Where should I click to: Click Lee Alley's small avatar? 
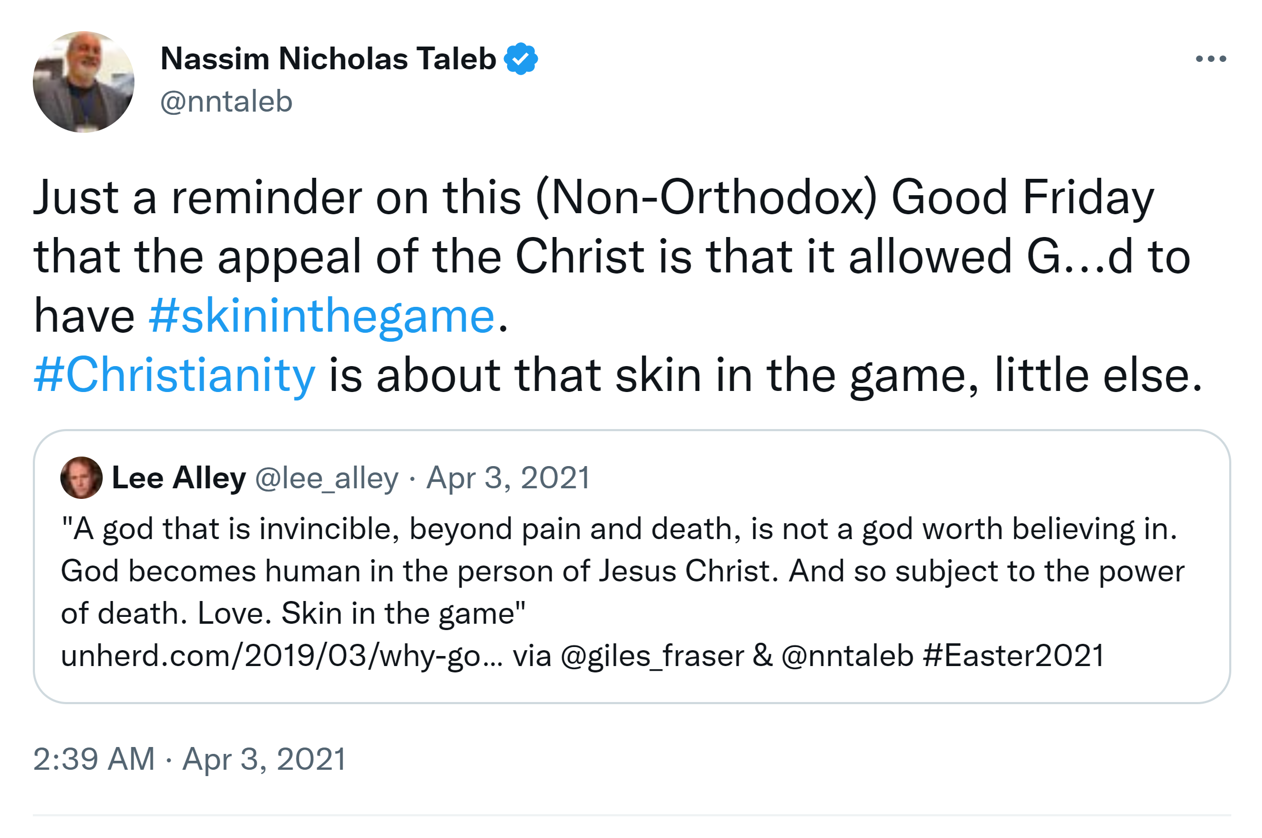82,477
